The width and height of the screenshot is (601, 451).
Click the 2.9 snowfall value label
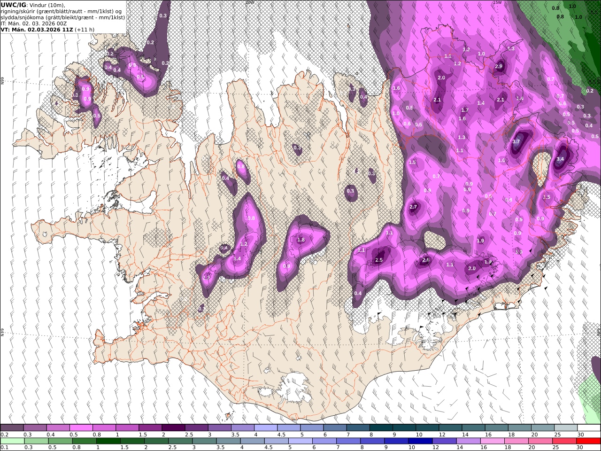click(x=499, y=67)
